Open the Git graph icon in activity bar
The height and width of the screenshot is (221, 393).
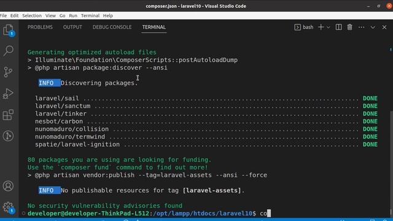tap(8, 136)
